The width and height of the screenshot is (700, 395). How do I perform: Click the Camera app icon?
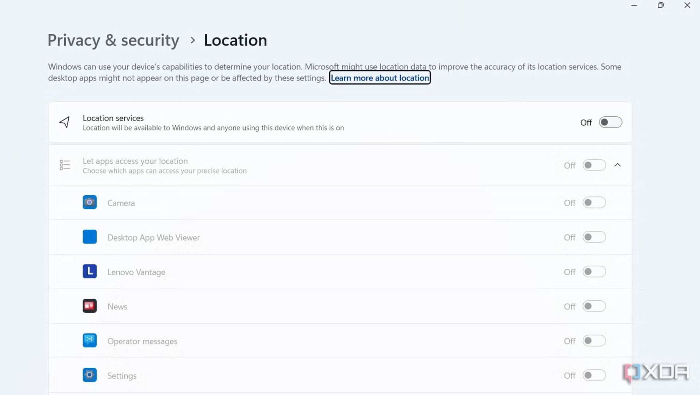90,202
